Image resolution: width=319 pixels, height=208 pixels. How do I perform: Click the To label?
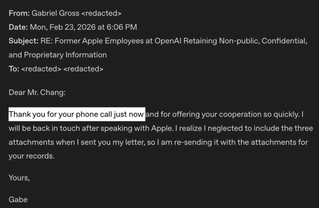tap(14, 69)
